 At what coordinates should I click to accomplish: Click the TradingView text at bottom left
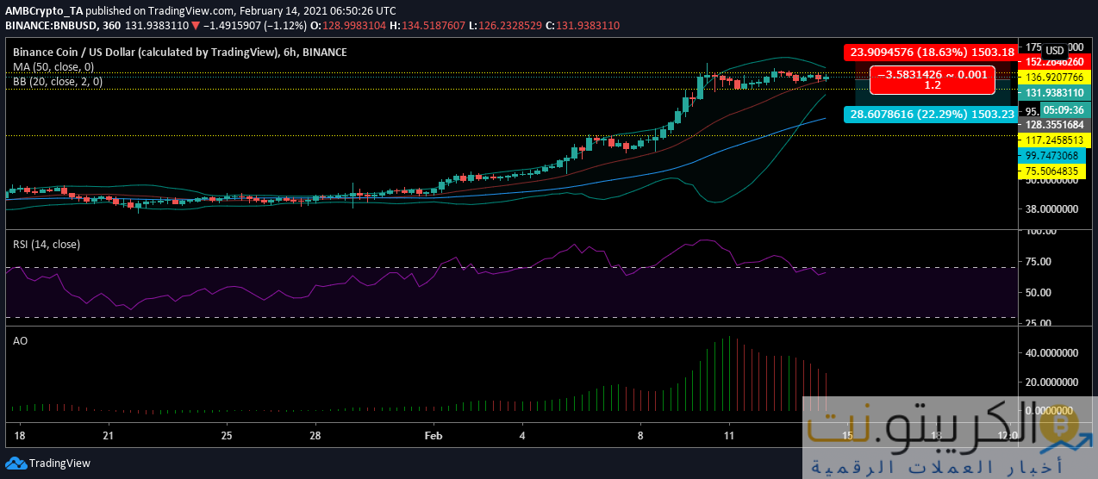click(59, 463)
